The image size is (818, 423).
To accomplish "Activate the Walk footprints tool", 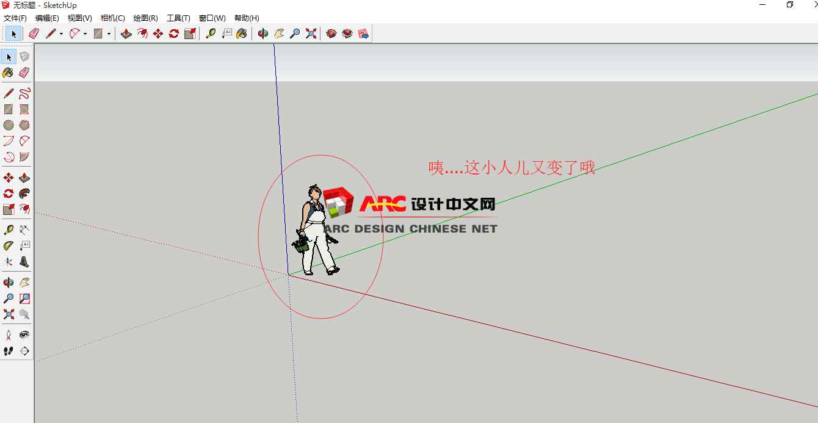I will point(9,351).
